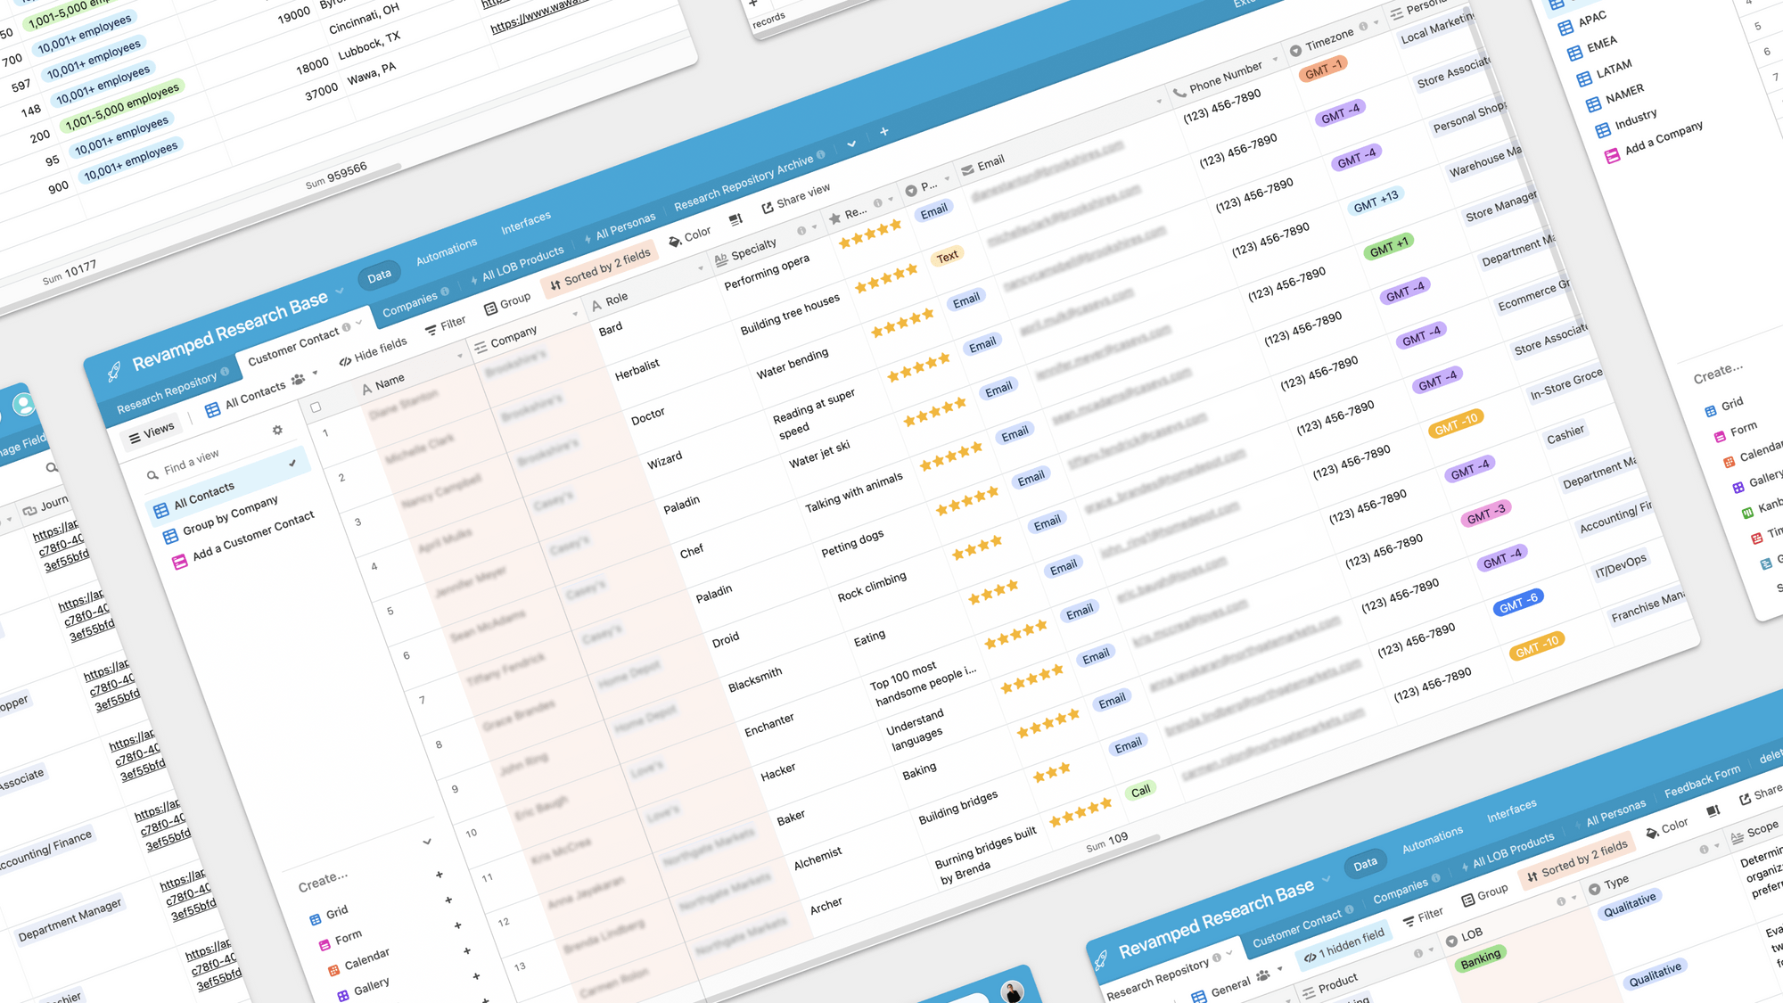1783x1003 pixels.
Task: Click plus icon next to Form in center Create list
Action: point(448,900)
